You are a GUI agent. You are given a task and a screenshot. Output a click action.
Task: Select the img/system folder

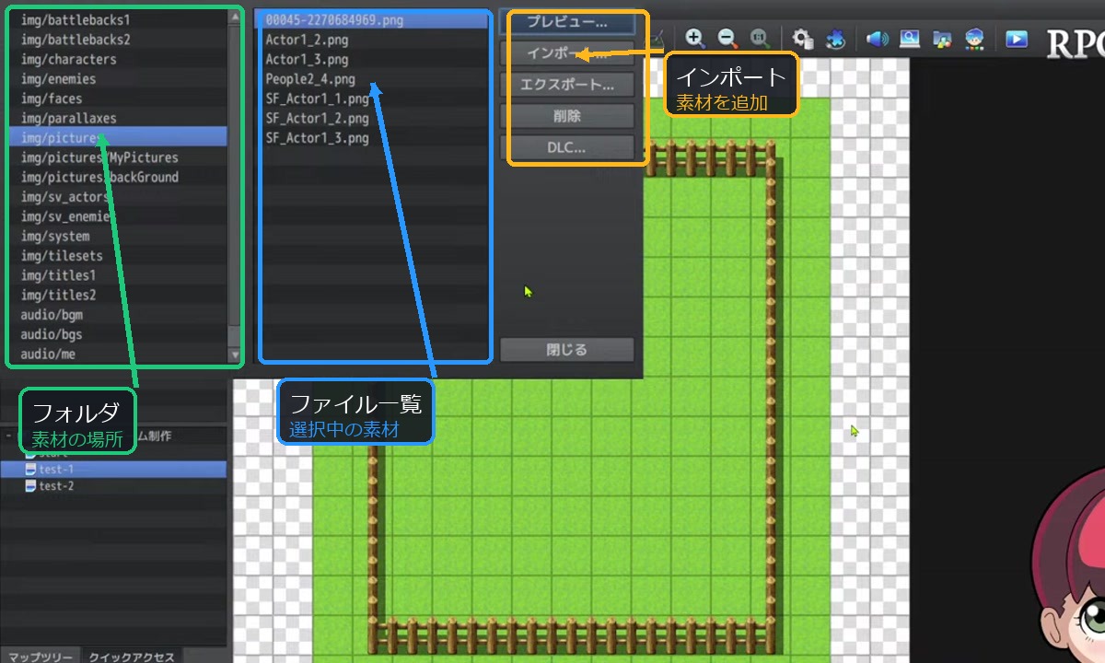(117, 236)
